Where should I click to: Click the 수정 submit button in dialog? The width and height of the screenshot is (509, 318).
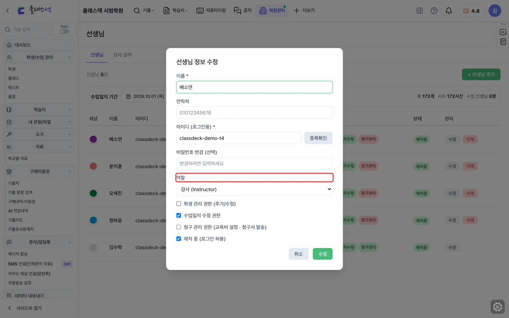[323, 254]
